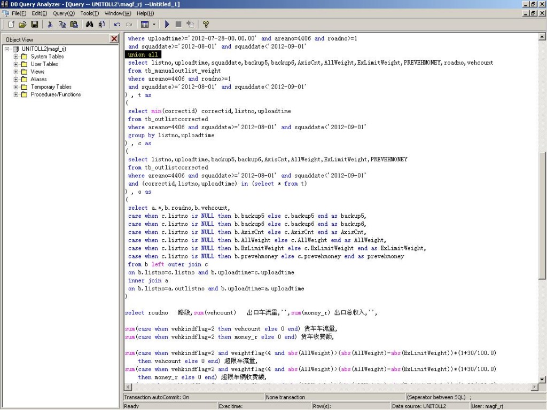Cut selected text with the scissors icon

pyautogui.click(x=50, y=24)
